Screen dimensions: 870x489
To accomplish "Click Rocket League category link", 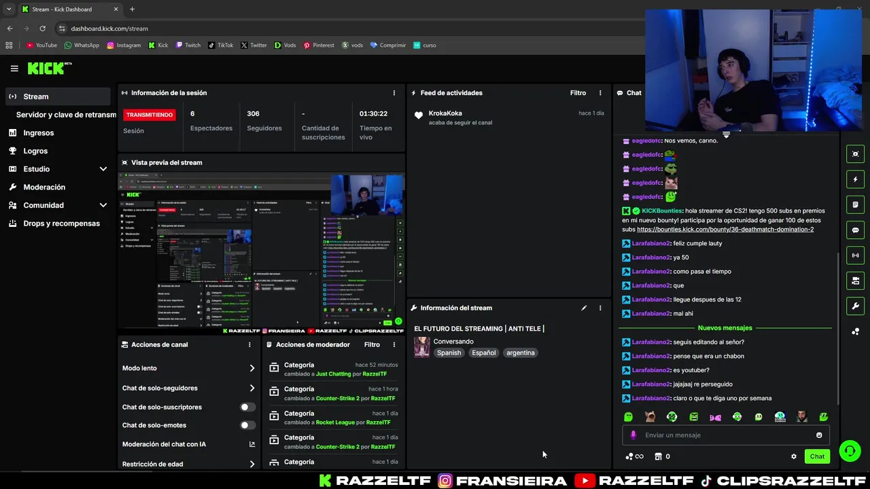I will (x=335, y=422).
